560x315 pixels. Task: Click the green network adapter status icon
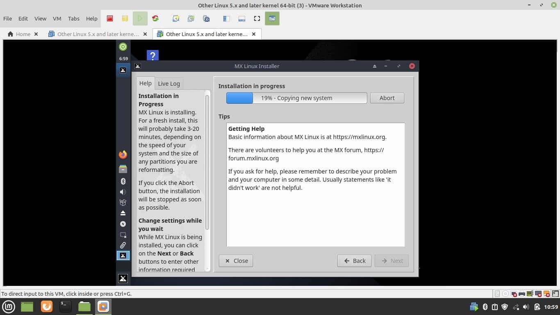(530, 294)
